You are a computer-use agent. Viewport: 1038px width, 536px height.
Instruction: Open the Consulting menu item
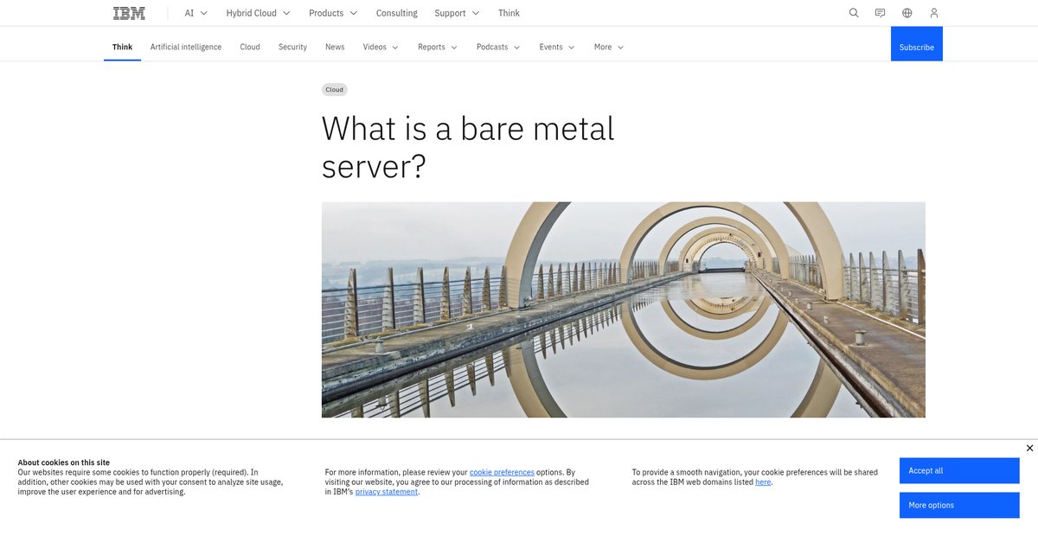(x=397, y=13)
